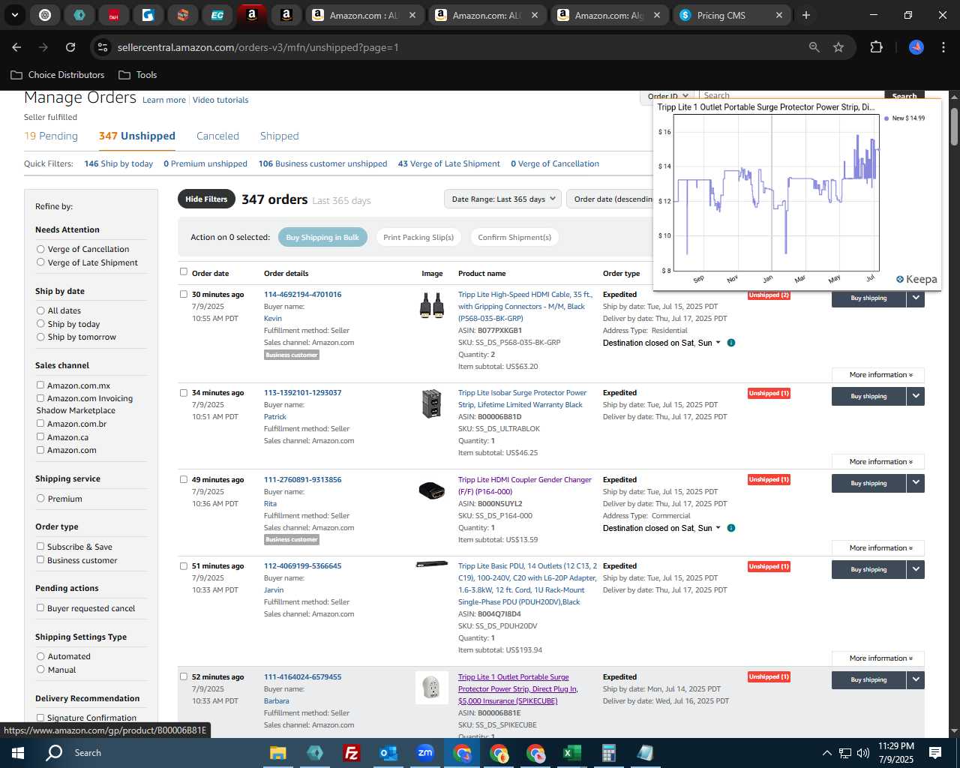Open File Explorer from the taskbar
The width and height of the screenshot is (960, 768).
click(278, 753)
